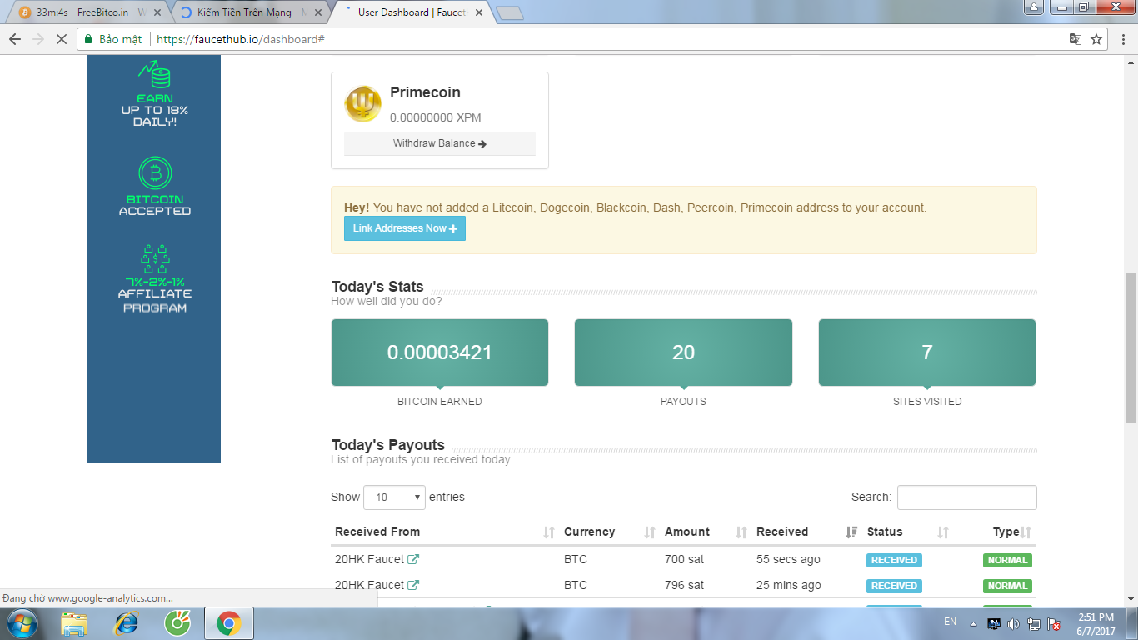Click the secure padlock icon
1138x640 pixels.
pyautogui.click(x=87, y=39)
